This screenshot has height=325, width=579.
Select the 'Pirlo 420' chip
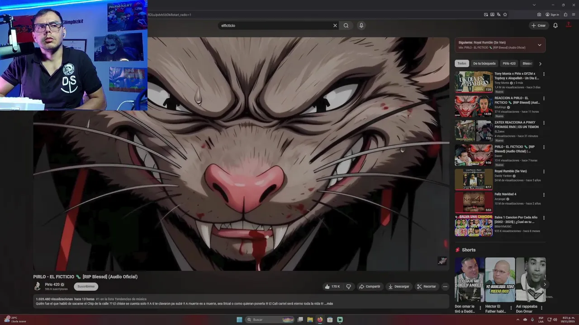pyautogui.click(x=509, y=64)
